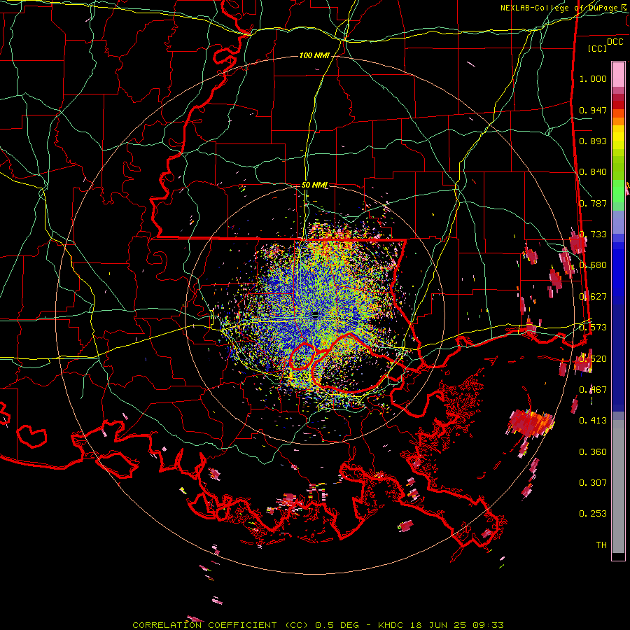Select the 0.787 scale value
This screenshot has height=630, width=630.
click(x=593, y=203)
